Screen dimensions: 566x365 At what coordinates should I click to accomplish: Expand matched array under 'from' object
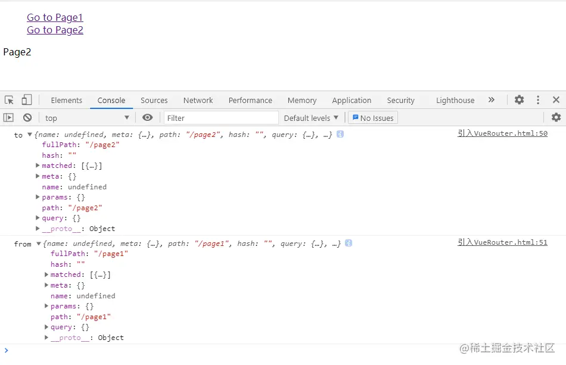(46, 274)
